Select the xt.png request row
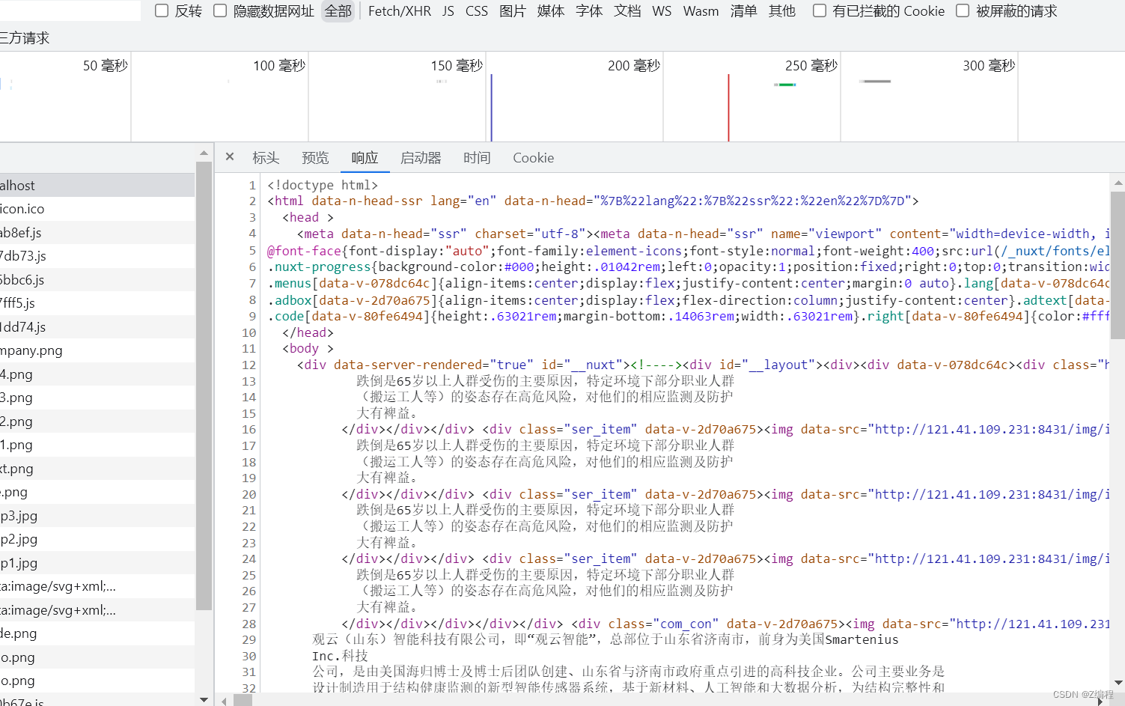The image size is (1125, 706). click(x=97, y=468)
